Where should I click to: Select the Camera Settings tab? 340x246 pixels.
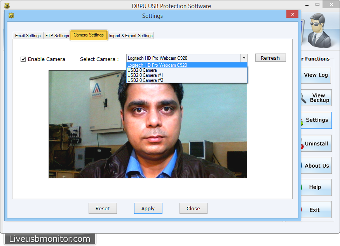pyautogui.click(x=89, y=35)
